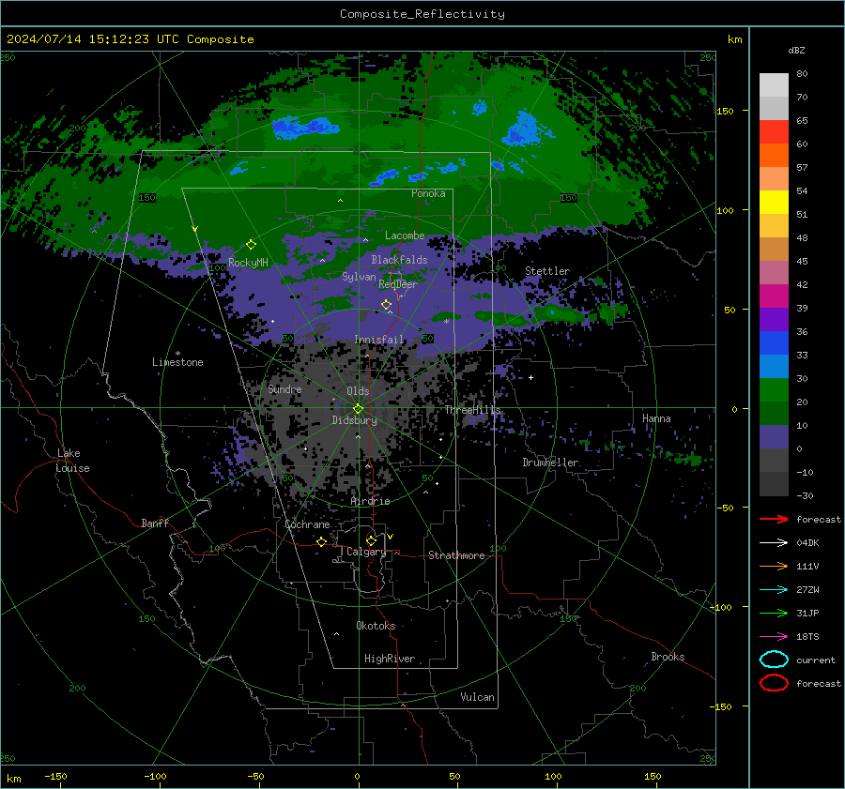This screenshot has width=845, height=789.
Task: Click the Hanna town label
Action: point(656,418)
